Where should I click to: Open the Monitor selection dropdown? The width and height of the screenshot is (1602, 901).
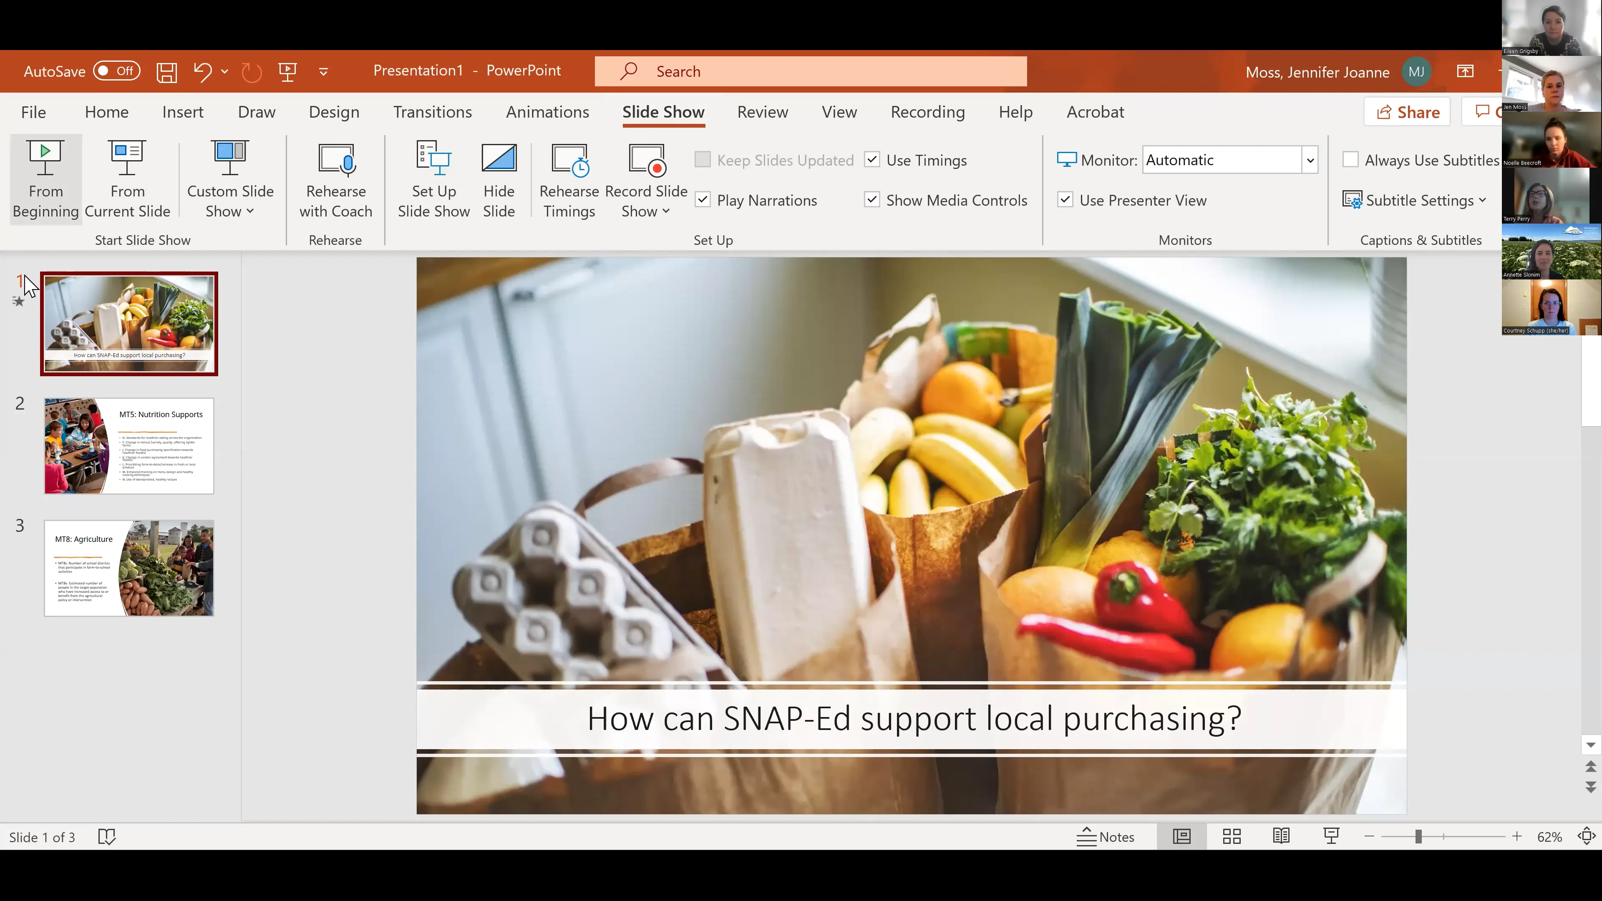pos(1310,159)
